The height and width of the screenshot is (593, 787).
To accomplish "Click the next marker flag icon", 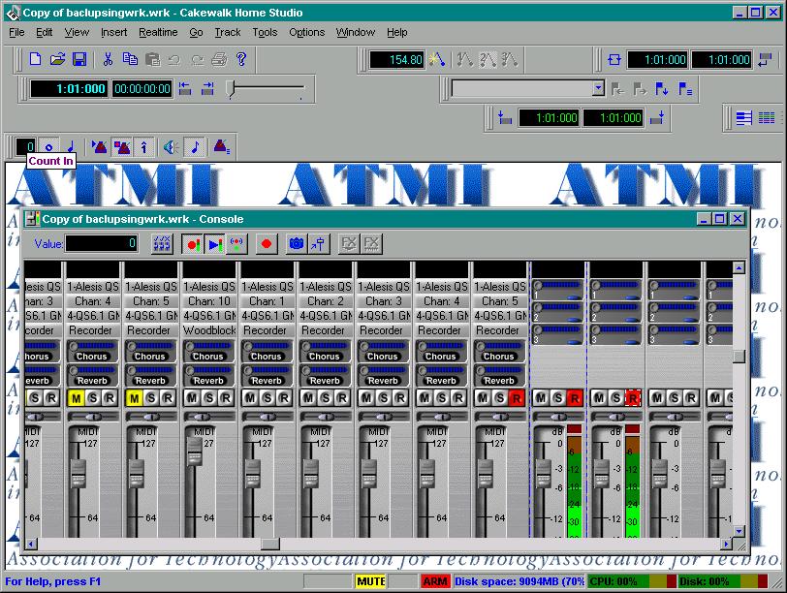I will pos(640,89).
